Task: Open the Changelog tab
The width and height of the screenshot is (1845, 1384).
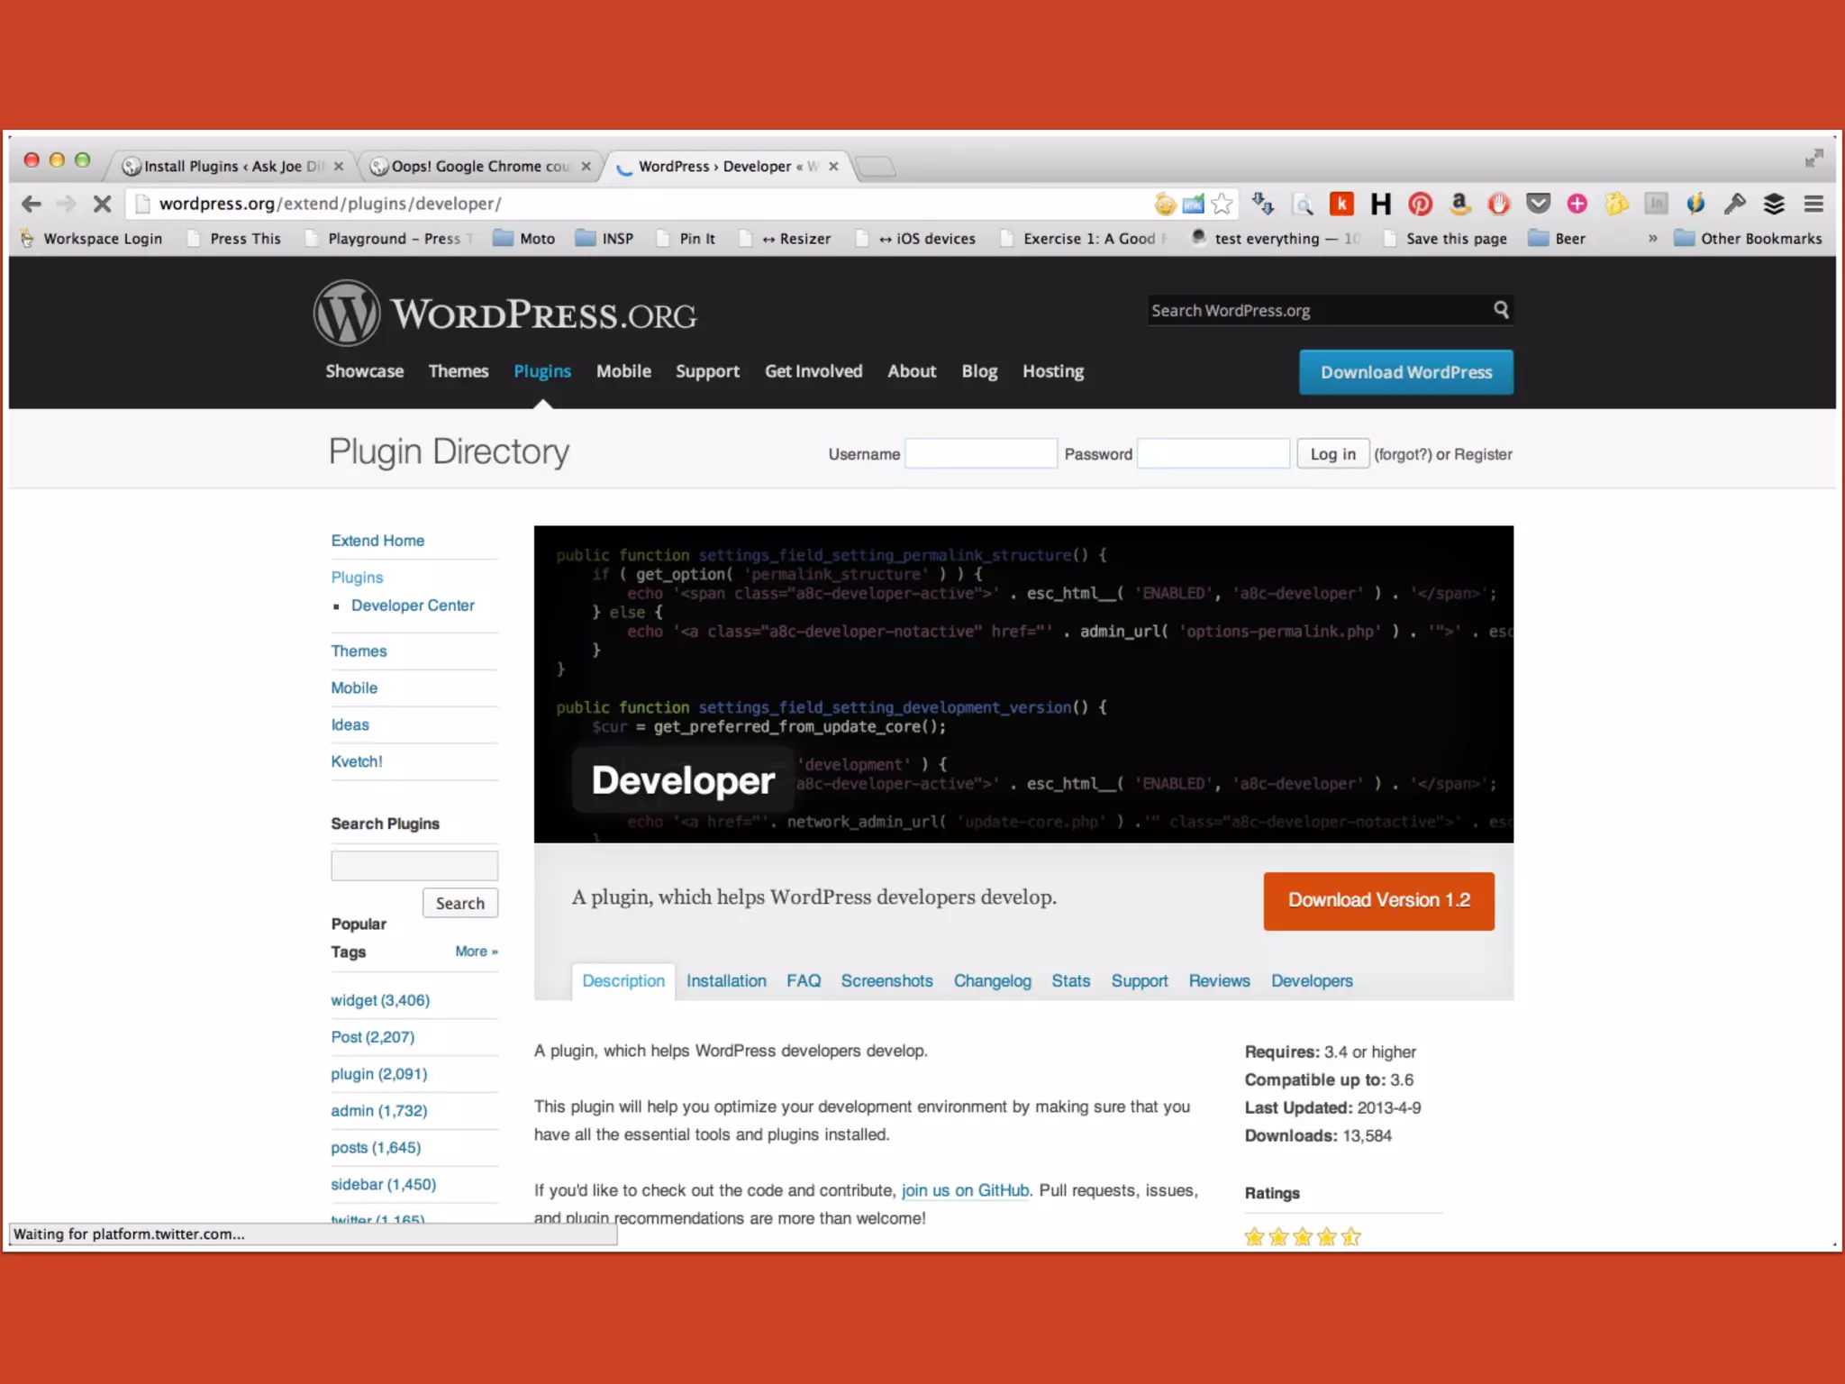Action: coord(992,980)
